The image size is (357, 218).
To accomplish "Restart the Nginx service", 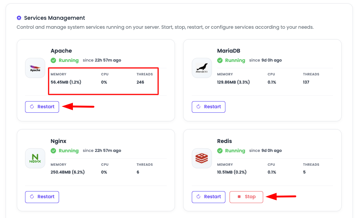I will (42, 197).
